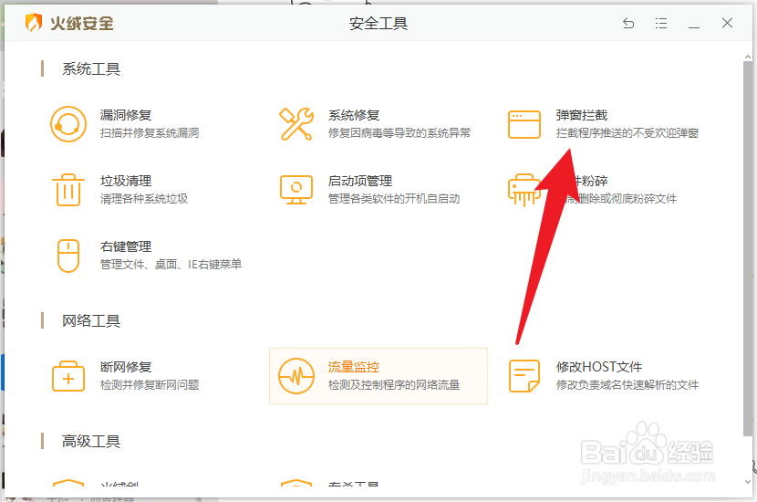Click the 右键管理 mouse icon
757x502 pixels.
pyautogui.click(x=68, y=256)
